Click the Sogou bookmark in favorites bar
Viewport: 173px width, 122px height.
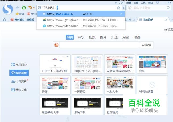coord(32,14)
